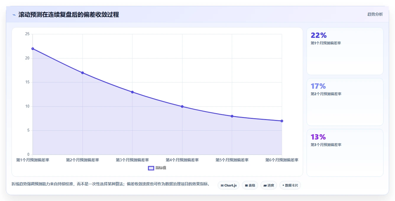
Task: Click the 趋势分析 label in the header
Action: click(375, 14)
